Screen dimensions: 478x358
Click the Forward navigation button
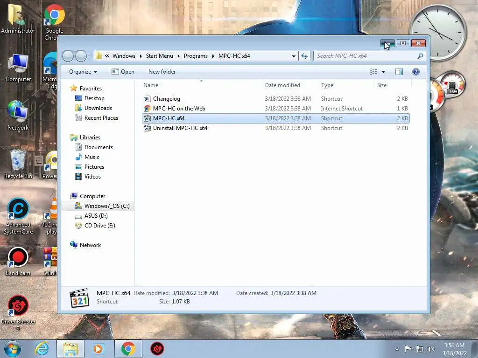coord(81,56)
